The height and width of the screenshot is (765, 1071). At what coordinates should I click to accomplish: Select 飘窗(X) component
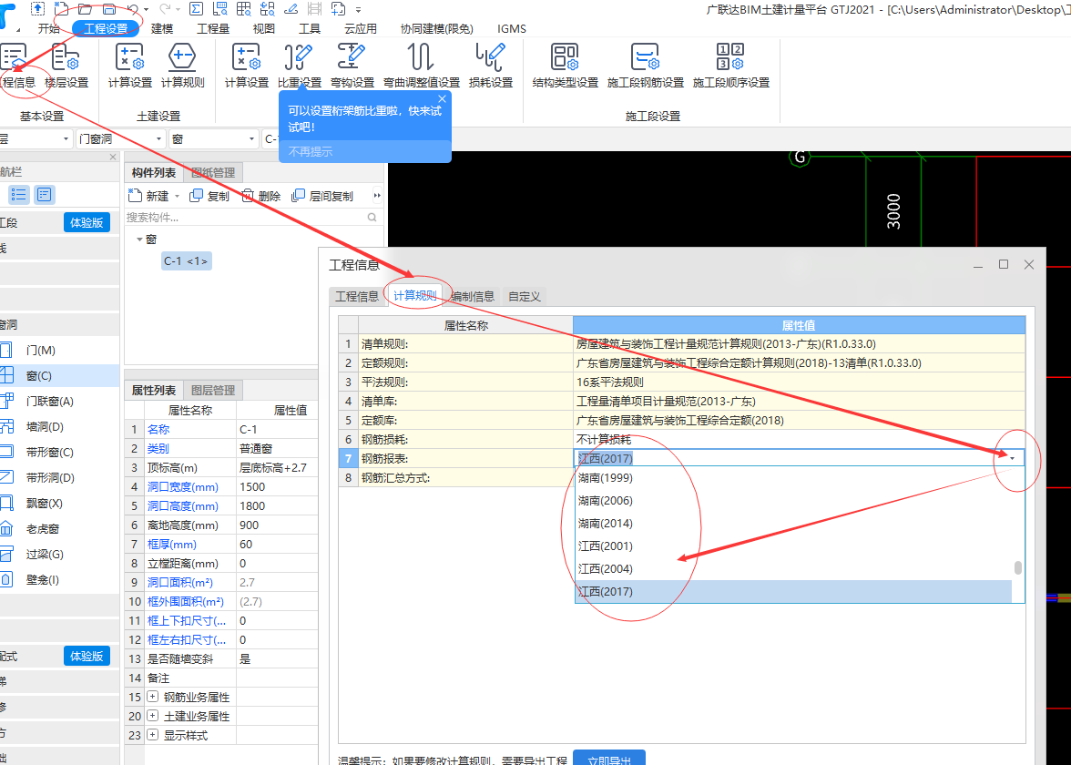[x=45, y=504]
